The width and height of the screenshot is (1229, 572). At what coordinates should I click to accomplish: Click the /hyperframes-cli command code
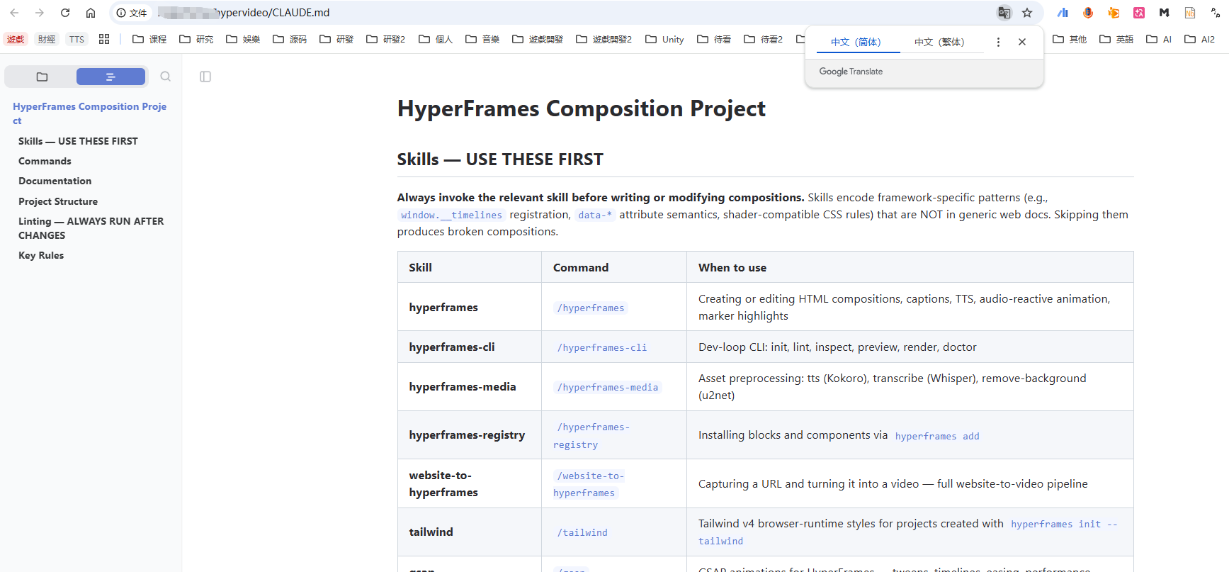(x=602, y=347)
